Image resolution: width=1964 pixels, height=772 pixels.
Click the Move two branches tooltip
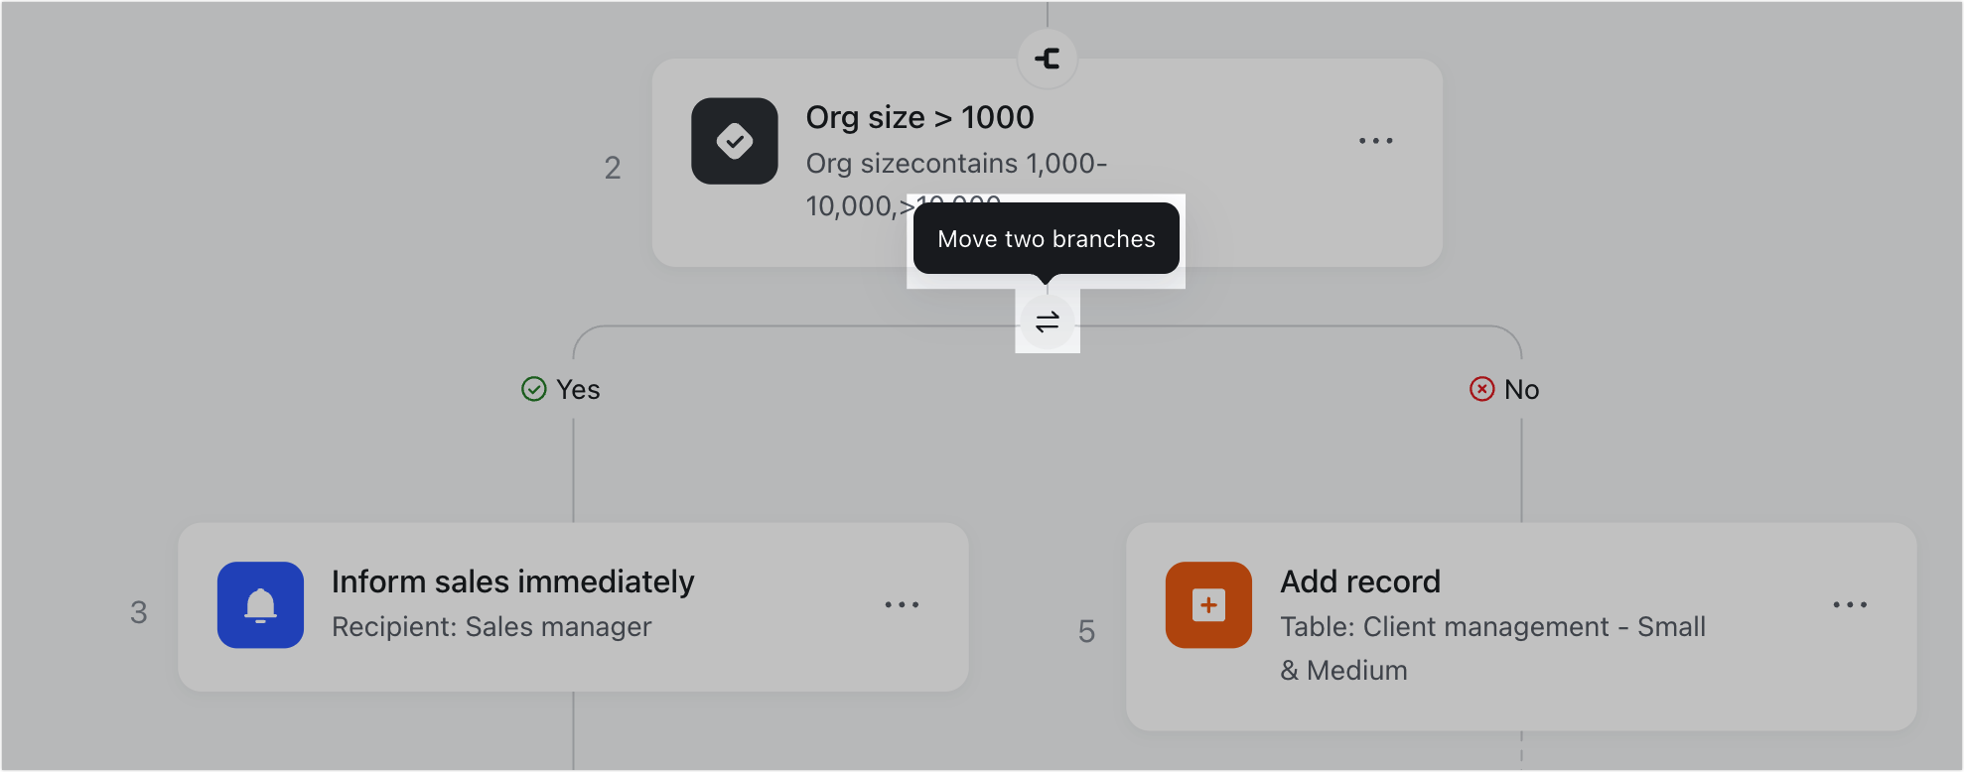pos(1046,238)
